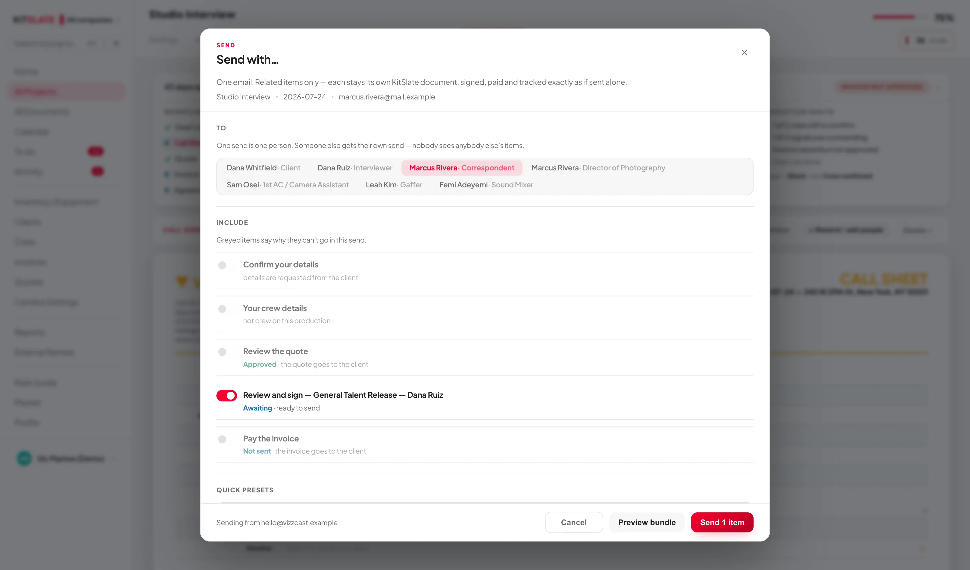Select recipient Dana Whitfield, Client

pyautogui.click(x=263, y=168)
